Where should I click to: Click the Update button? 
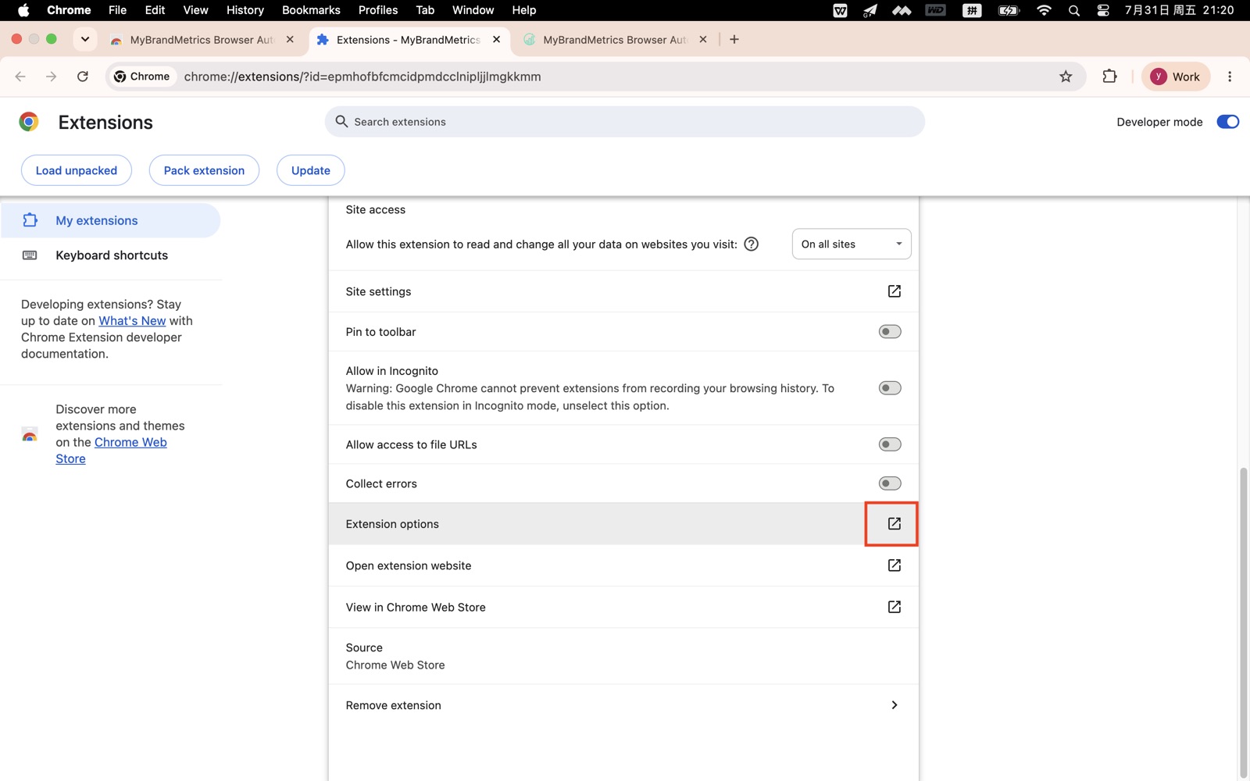pyautogui.click(x=311, y=170)
